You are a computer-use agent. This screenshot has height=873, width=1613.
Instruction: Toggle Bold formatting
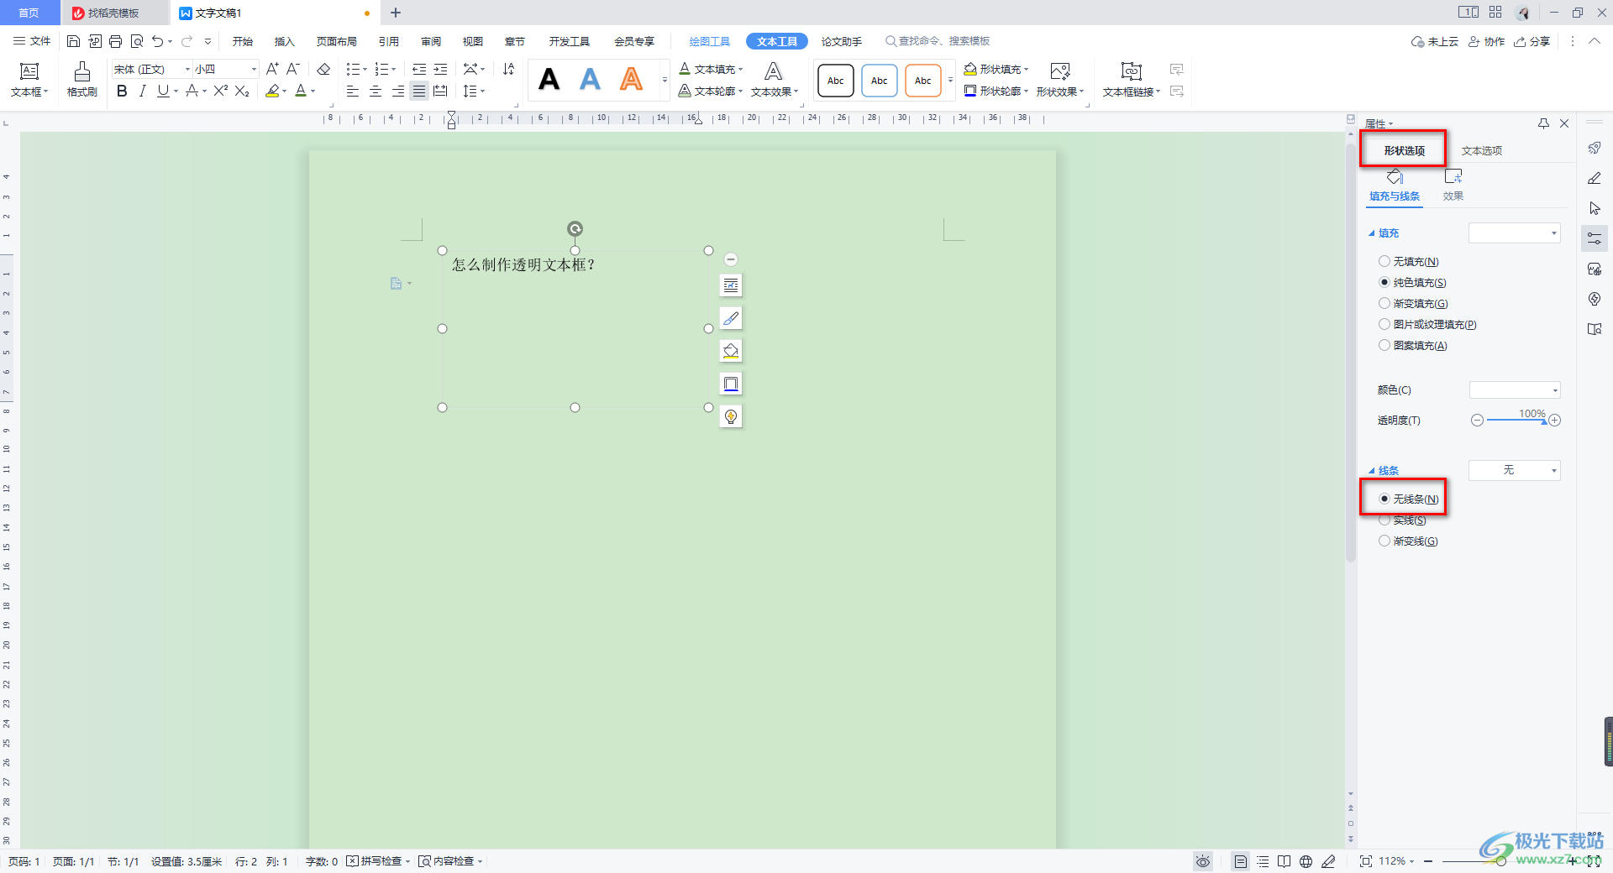(x=122, y=91)
